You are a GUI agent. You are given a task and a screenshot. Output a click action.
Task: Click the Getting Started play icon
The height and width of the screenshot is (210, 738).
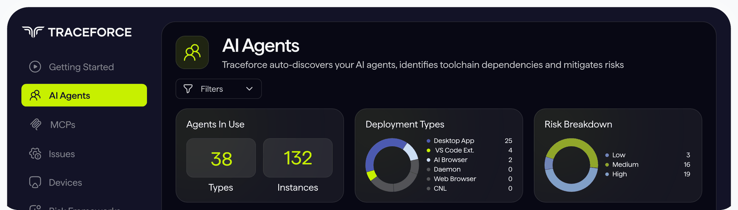tap(35, 67)
